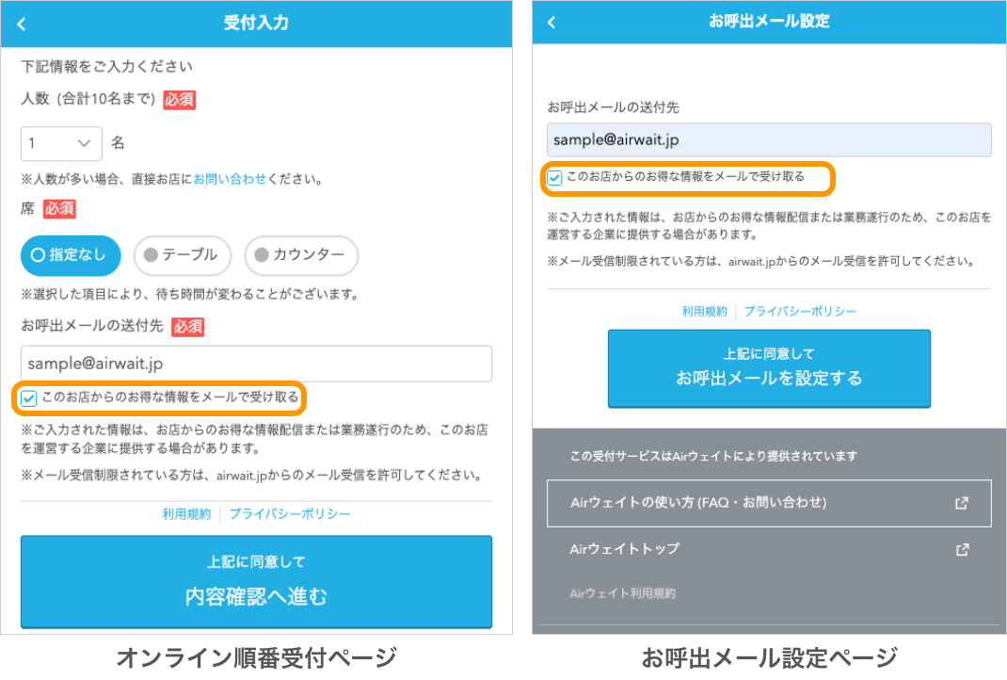Viewport: 1007px width, 680px height.
Task: Open プライバシーポリシー link on お呼出メール設定 page
Action: (x=800, y=312)
